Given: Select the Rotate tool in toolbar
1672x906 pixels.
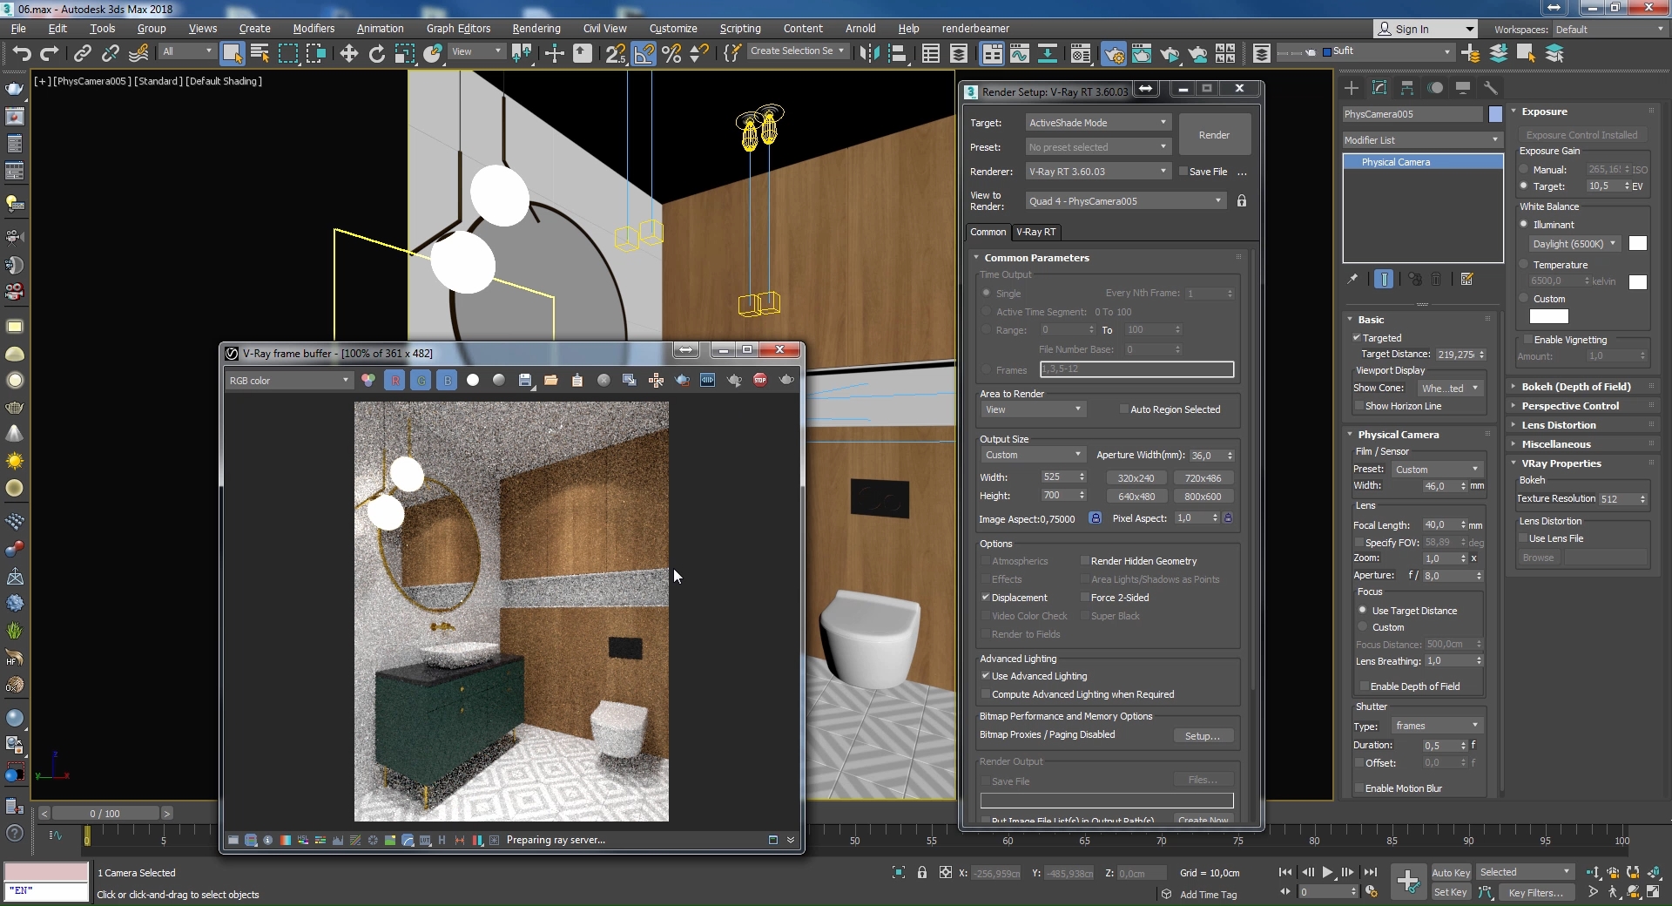Looking at the screenshot, I should click(x=376, y=53).
